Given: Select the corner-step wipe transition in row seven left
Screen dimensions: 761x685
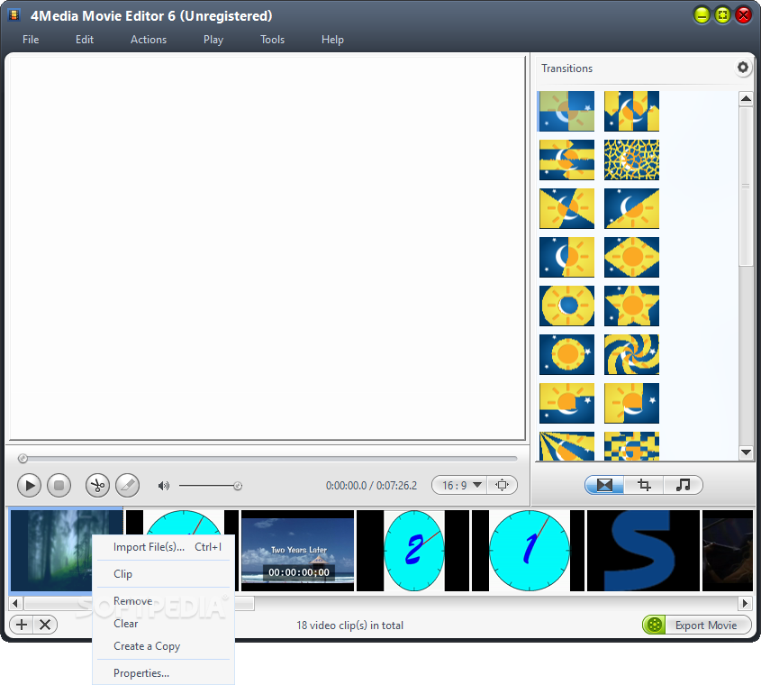Looking at the screenshot, I should tap(566, 403).
